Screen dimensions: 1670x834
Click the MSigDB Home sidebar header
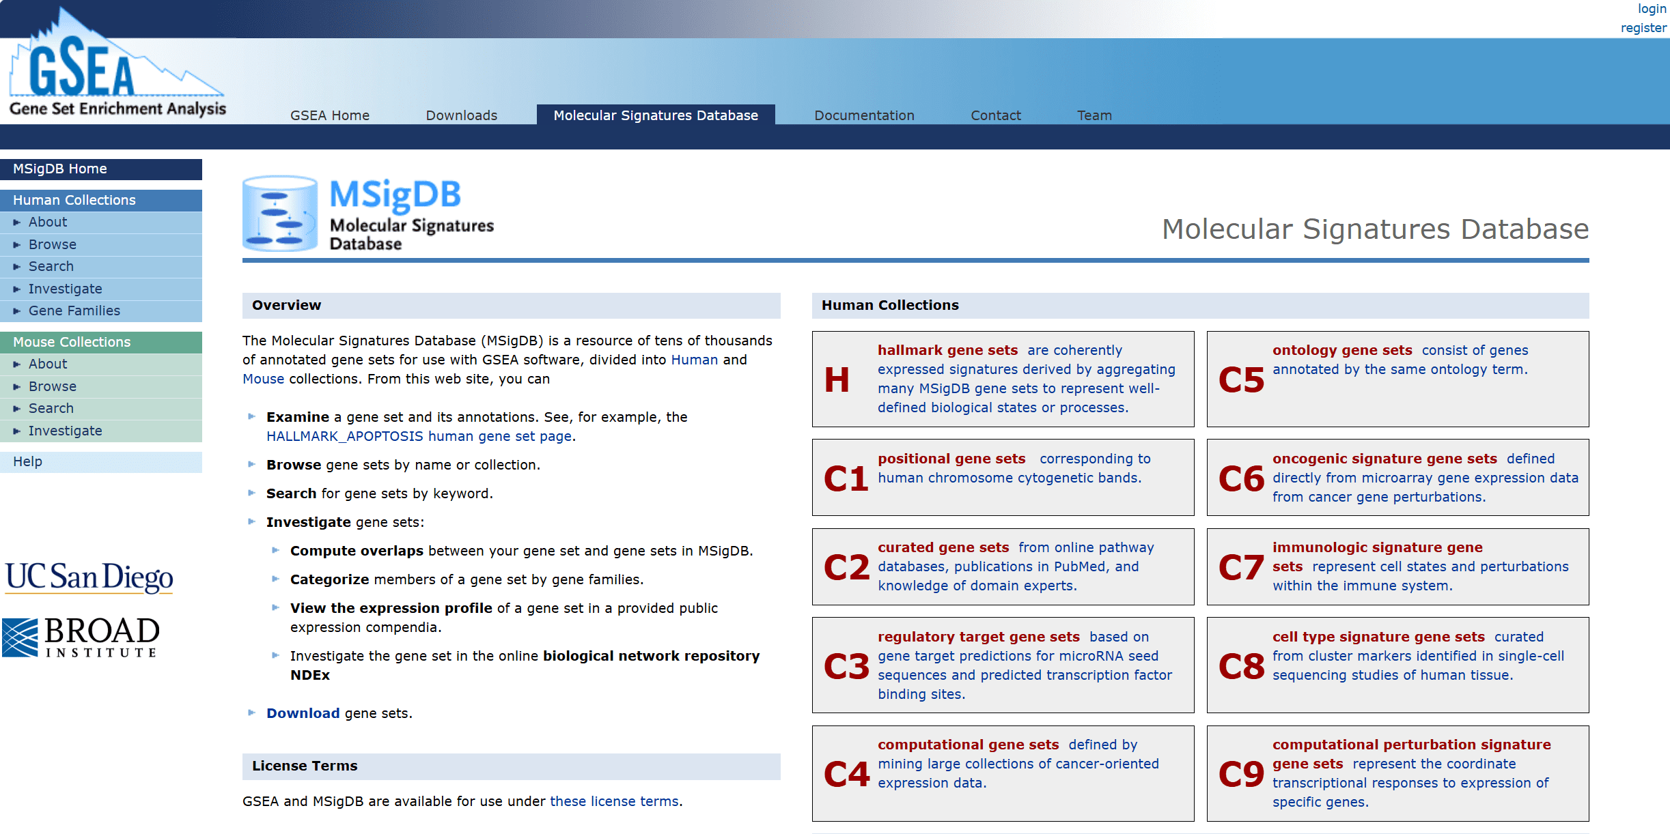(60, 169)
